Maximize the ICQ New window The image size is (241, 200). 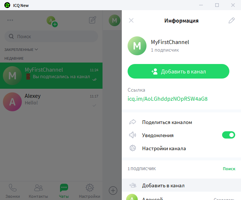pyautogui.click(x=217, y=5)
